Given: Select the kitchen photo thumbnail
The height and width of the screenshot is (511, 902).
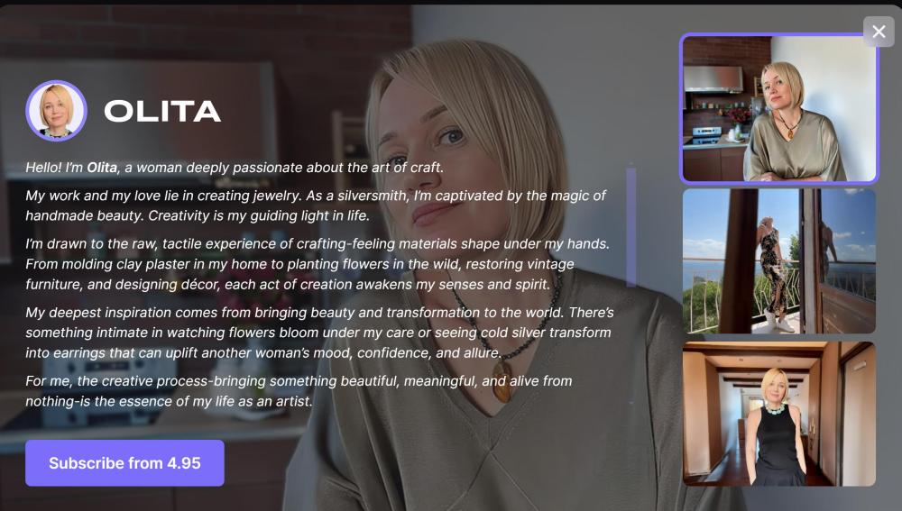Looking at the screenshot, I should [x=779, y=109].
